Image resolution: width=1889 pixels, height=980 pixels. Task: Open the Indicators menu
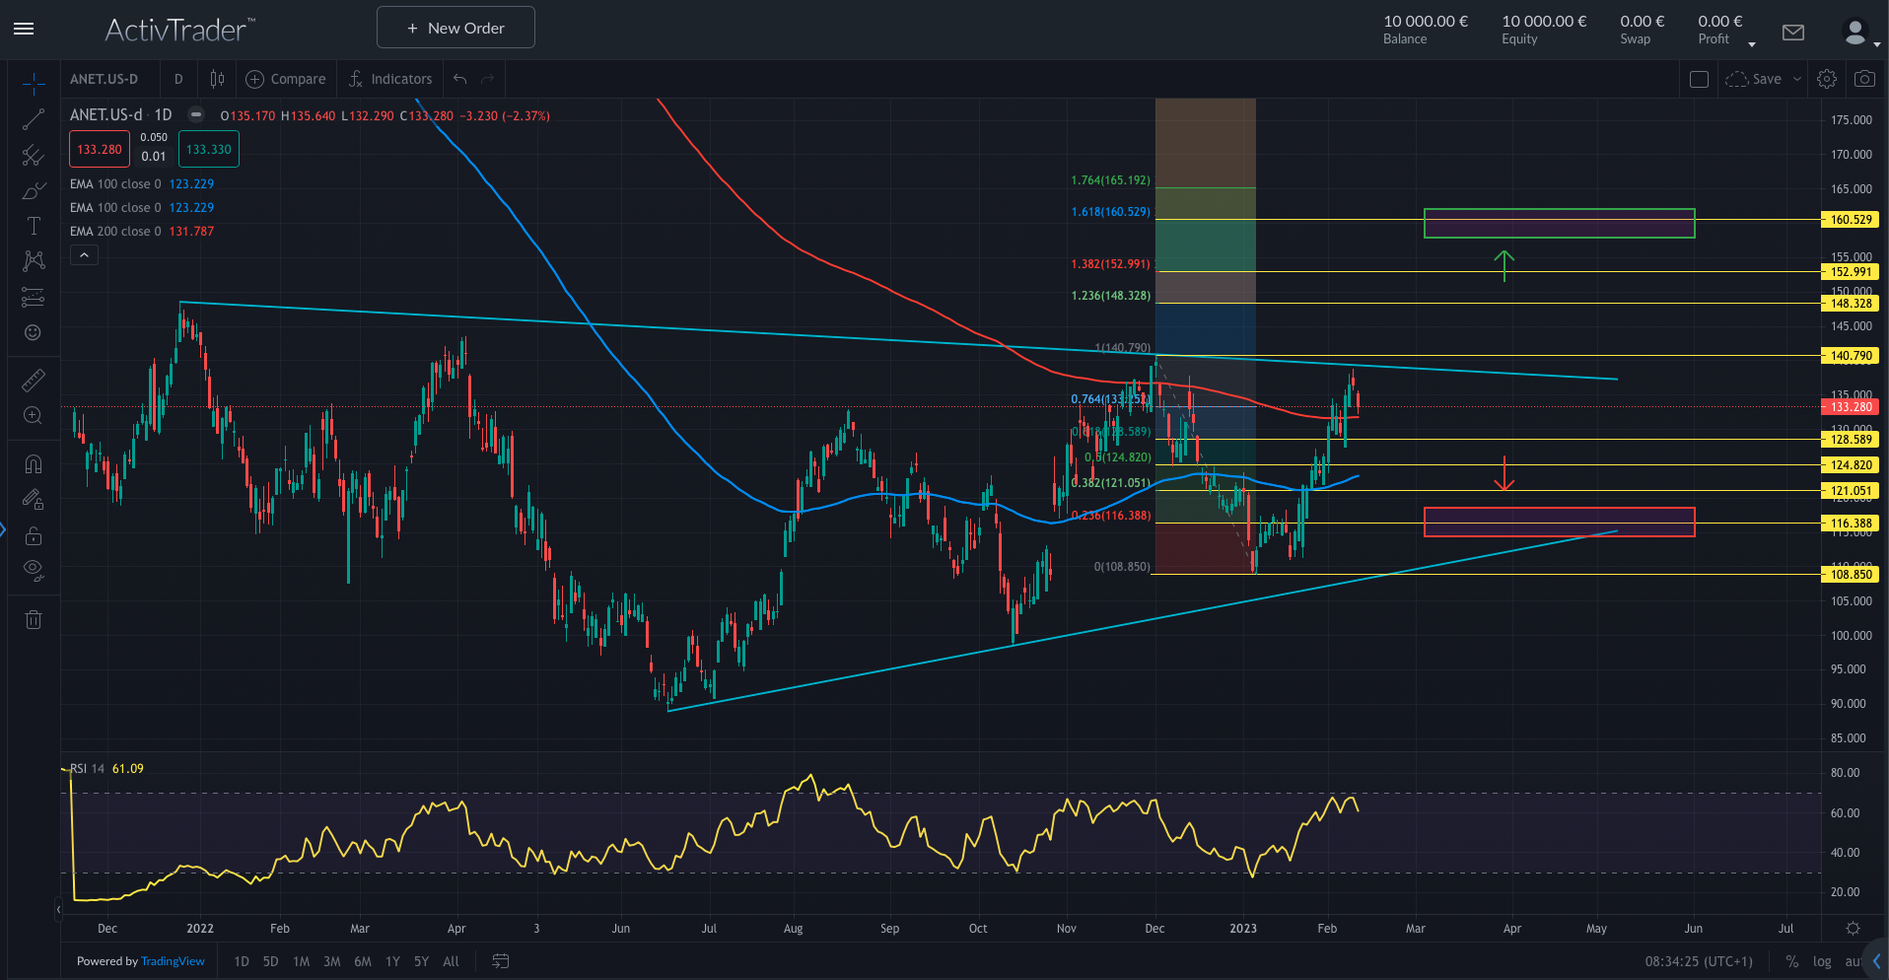390,79
